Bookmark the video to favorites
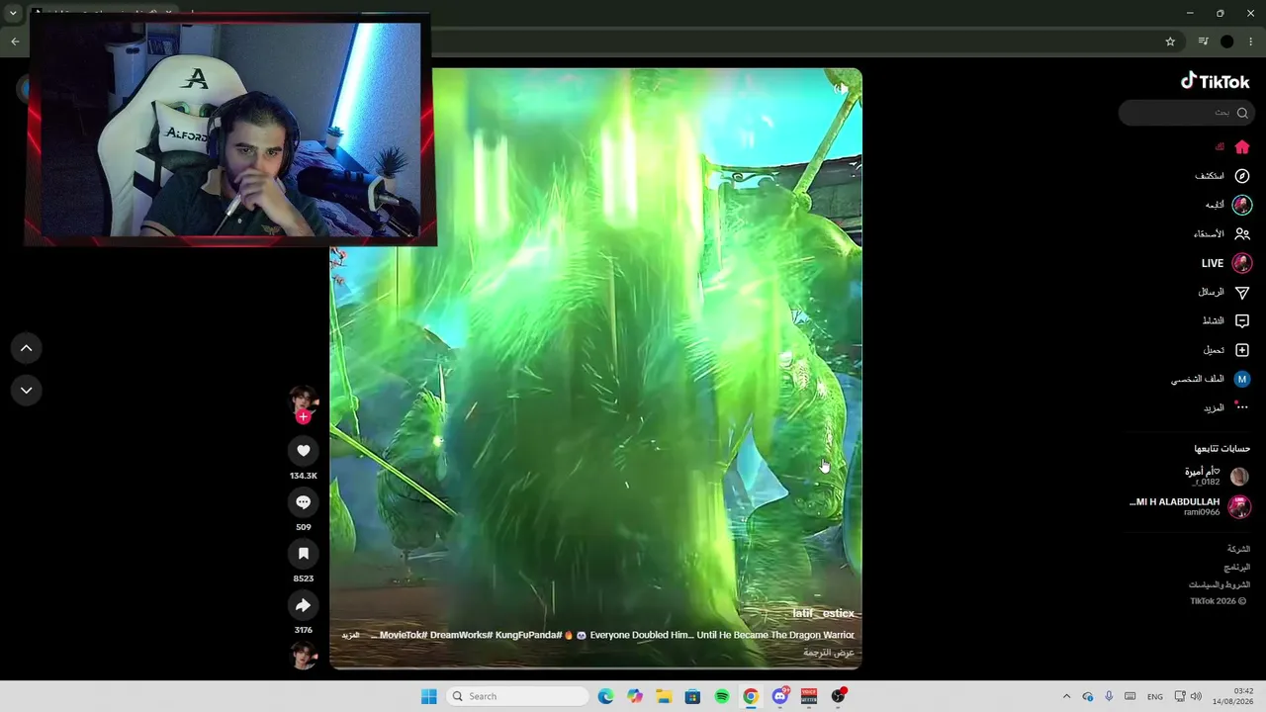Screen dimensions: 1266x712 click(304, 554)
